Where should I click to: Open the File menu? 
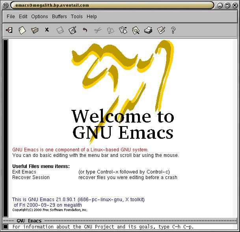coord(11,17)
